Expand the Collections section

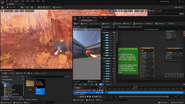click(x=2, y=99)
